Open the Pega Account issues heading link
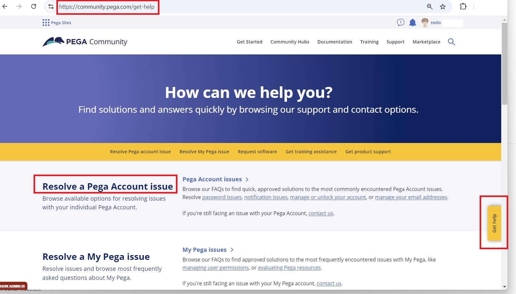The height and width of the screenshot is (294, 516). pyautogui.click(x=212, y=179)
